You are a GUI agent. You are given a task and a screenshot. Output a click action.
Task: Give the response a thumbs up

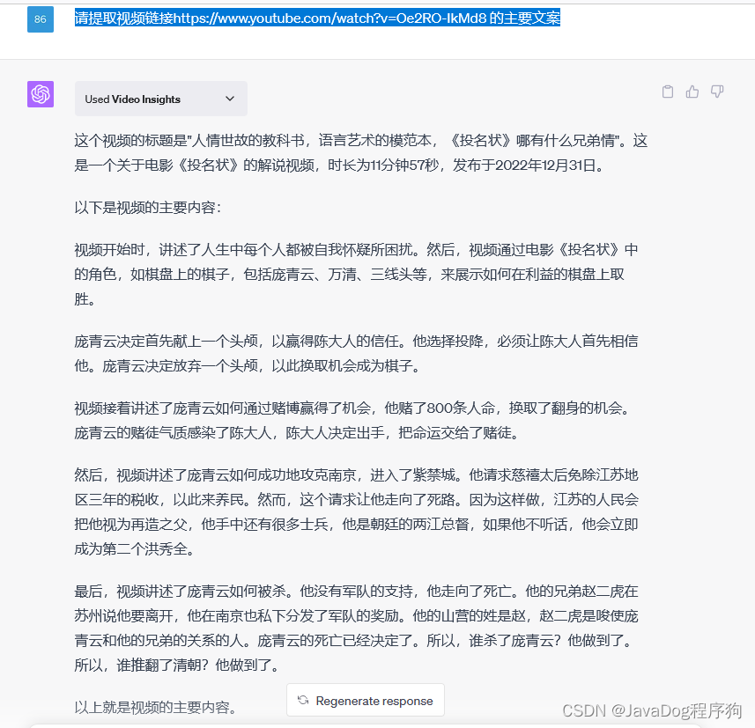pos(692,92)
